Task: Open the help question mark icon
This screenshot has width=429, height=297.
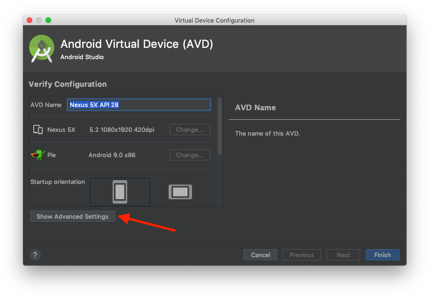Action: click(x=35, y=255)
